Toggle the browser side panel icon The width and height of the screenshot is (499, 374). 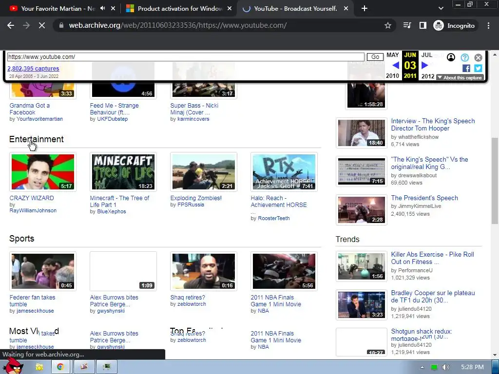(x=422, y=25)
